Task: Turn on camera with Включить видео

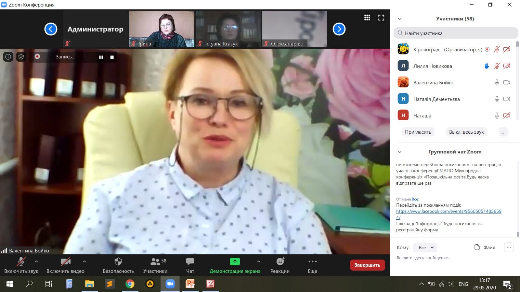Action: click(x=65, y=265)
